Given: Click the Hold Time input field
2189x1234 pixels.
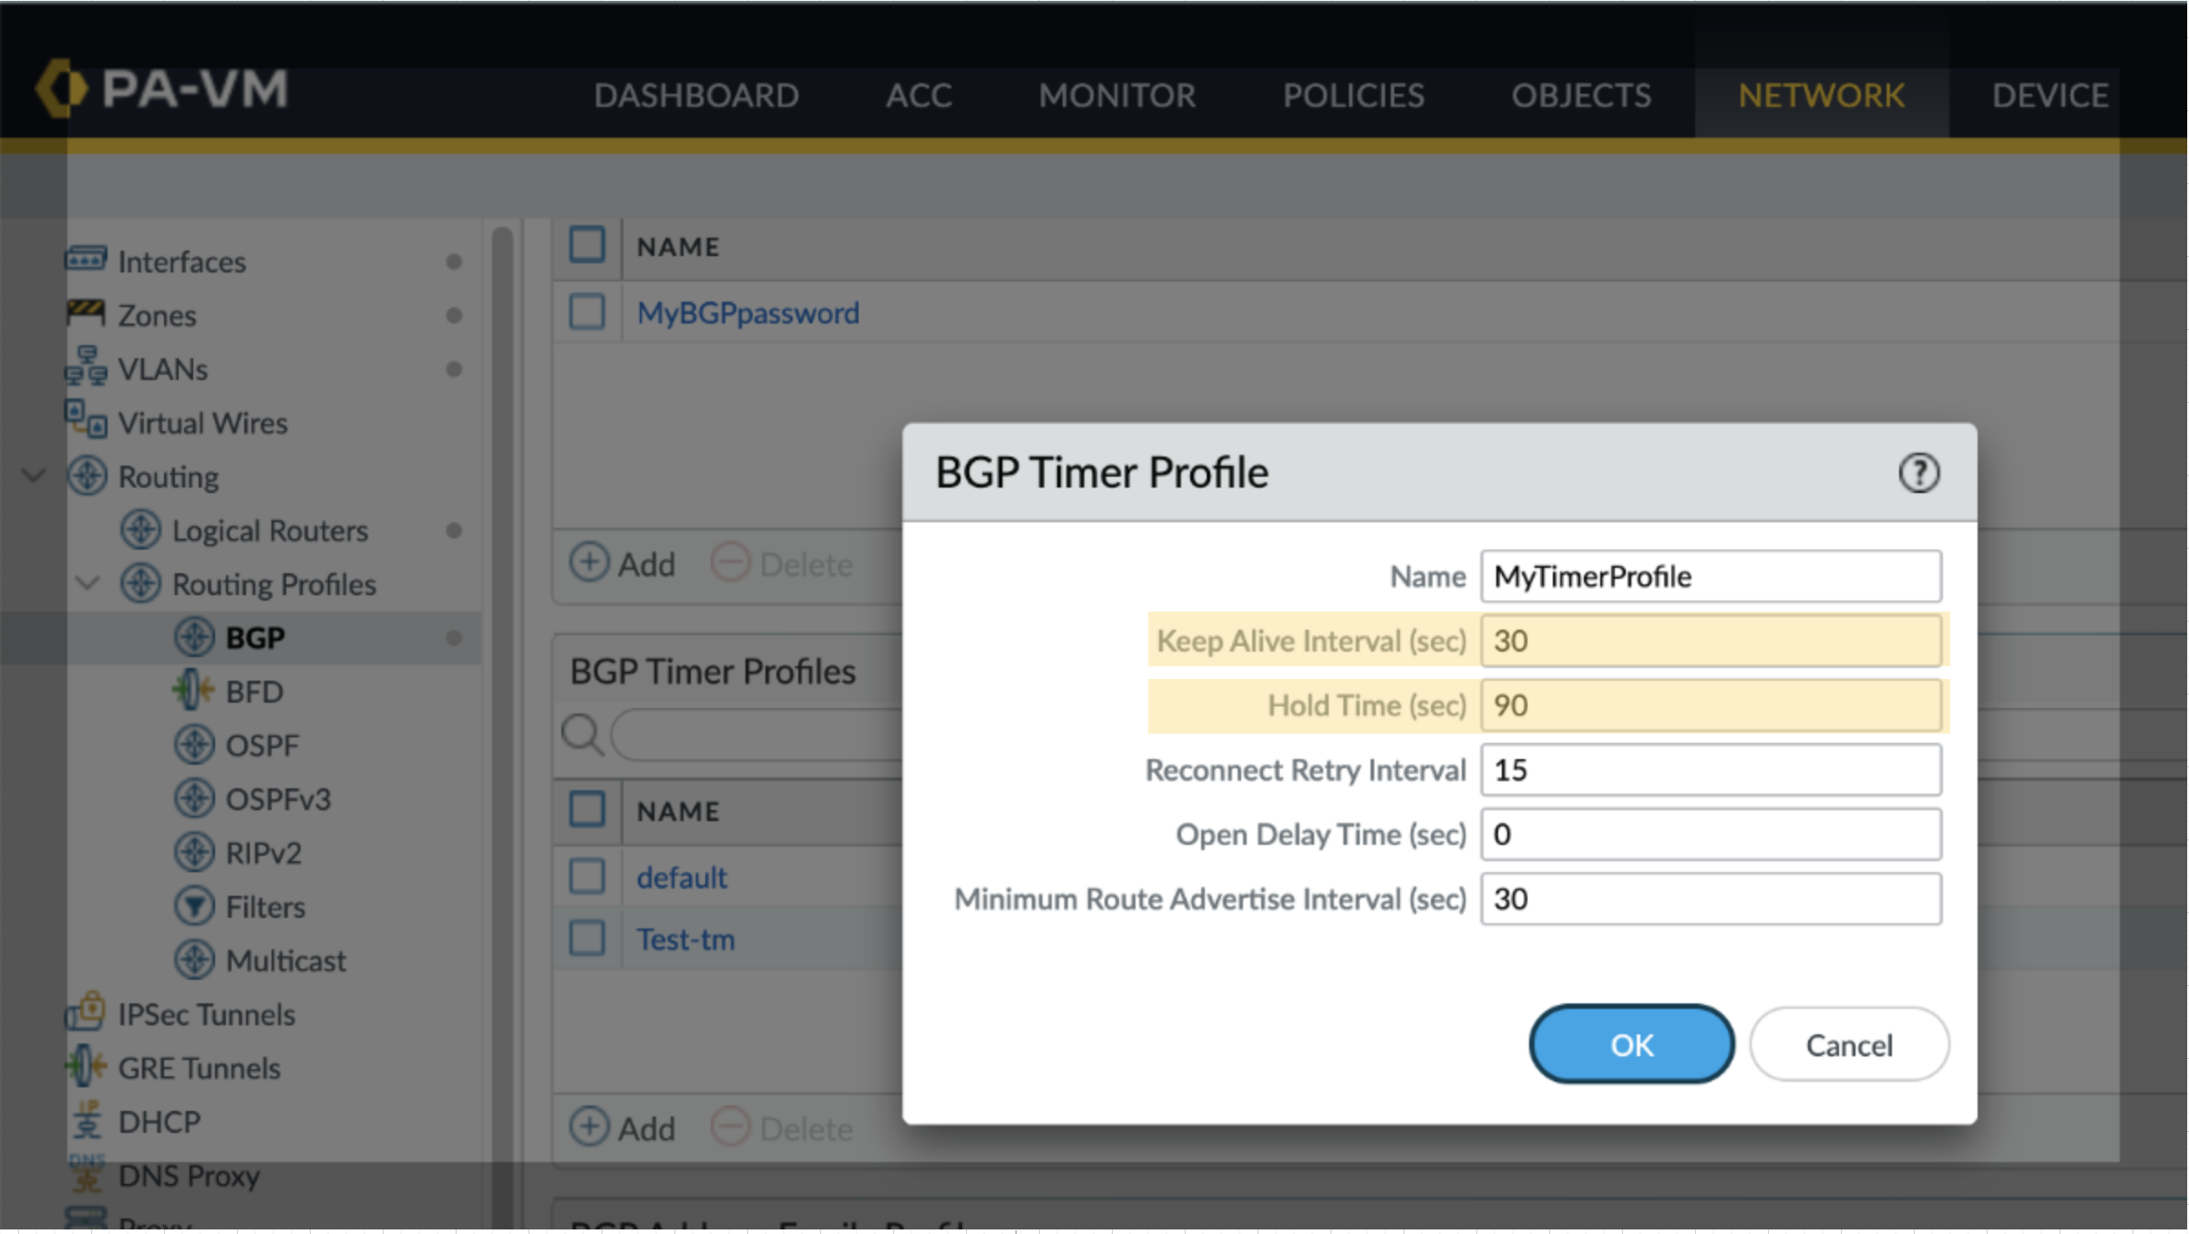Looking at the screenshot, I should [1711, 705].
